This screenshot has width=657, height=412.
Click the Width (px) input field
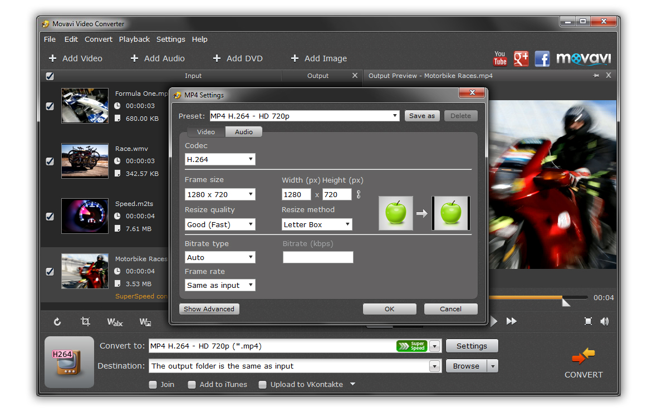coord(296,194)
